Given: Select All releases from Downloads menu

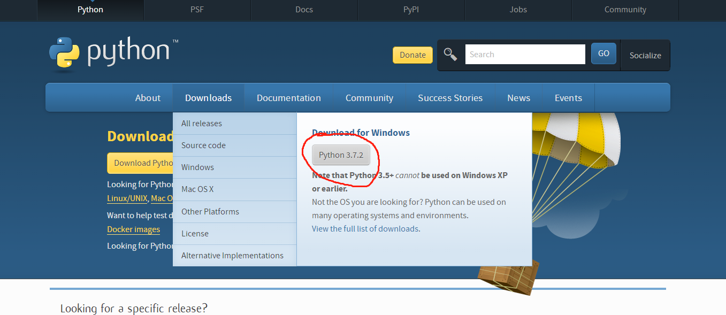Looking at the screenshot, I should (x=234, y=124).
